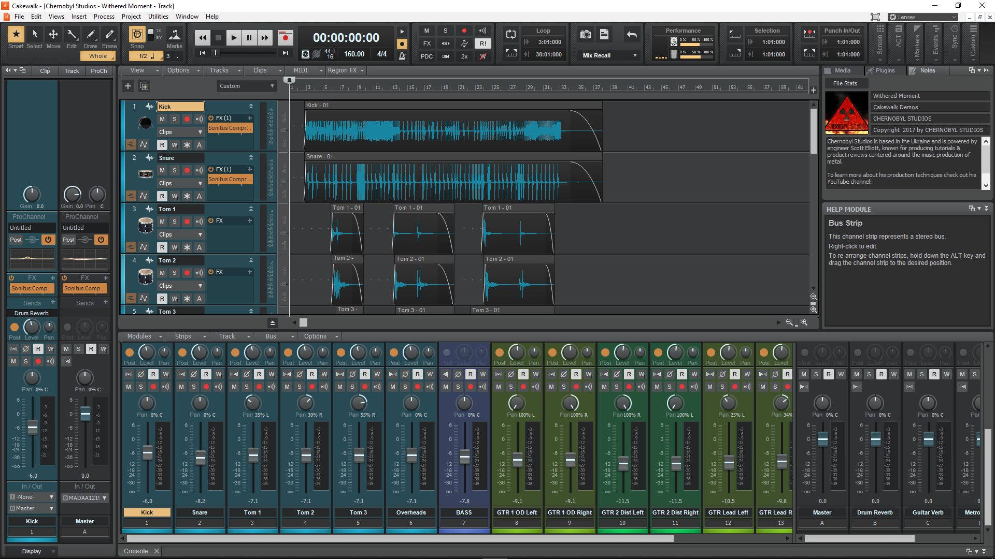This screenshot has height=559, width=995.
Task: Mute the Kick track in track view
Action: coord(162,119)
